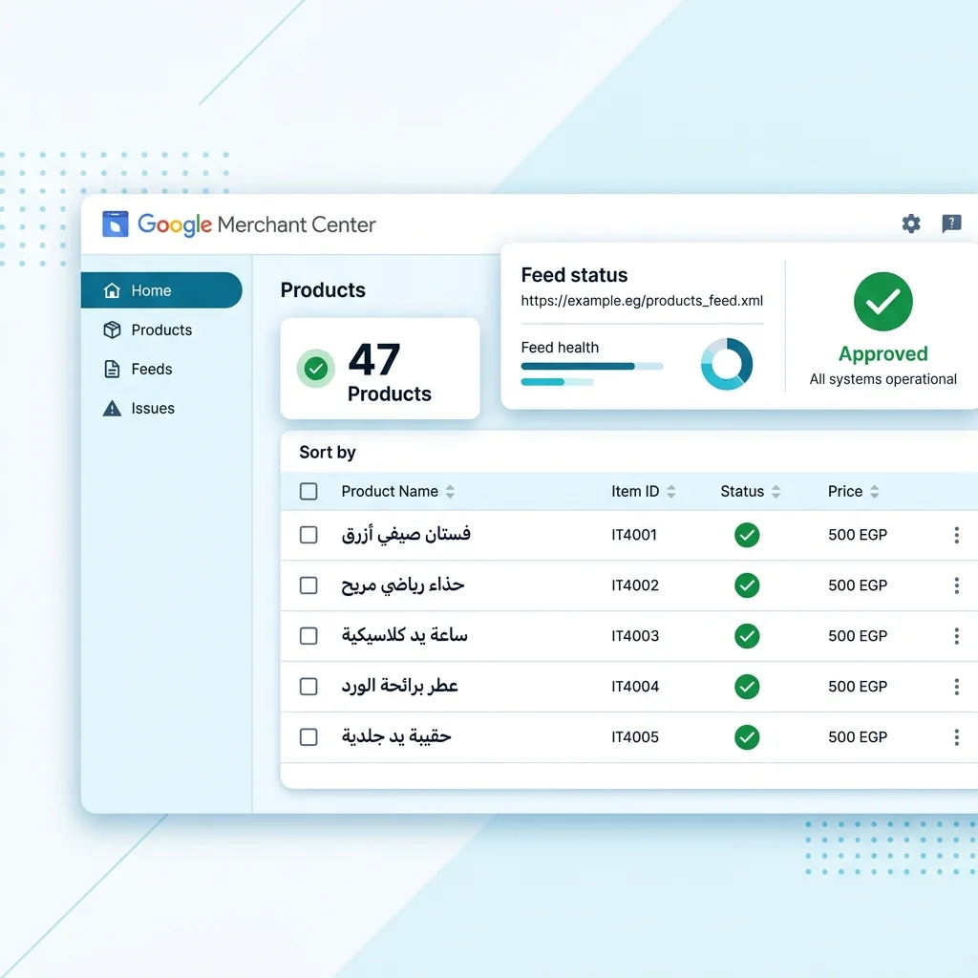Click All systems operational text
978x978 pixels.
tap(883, 379)
